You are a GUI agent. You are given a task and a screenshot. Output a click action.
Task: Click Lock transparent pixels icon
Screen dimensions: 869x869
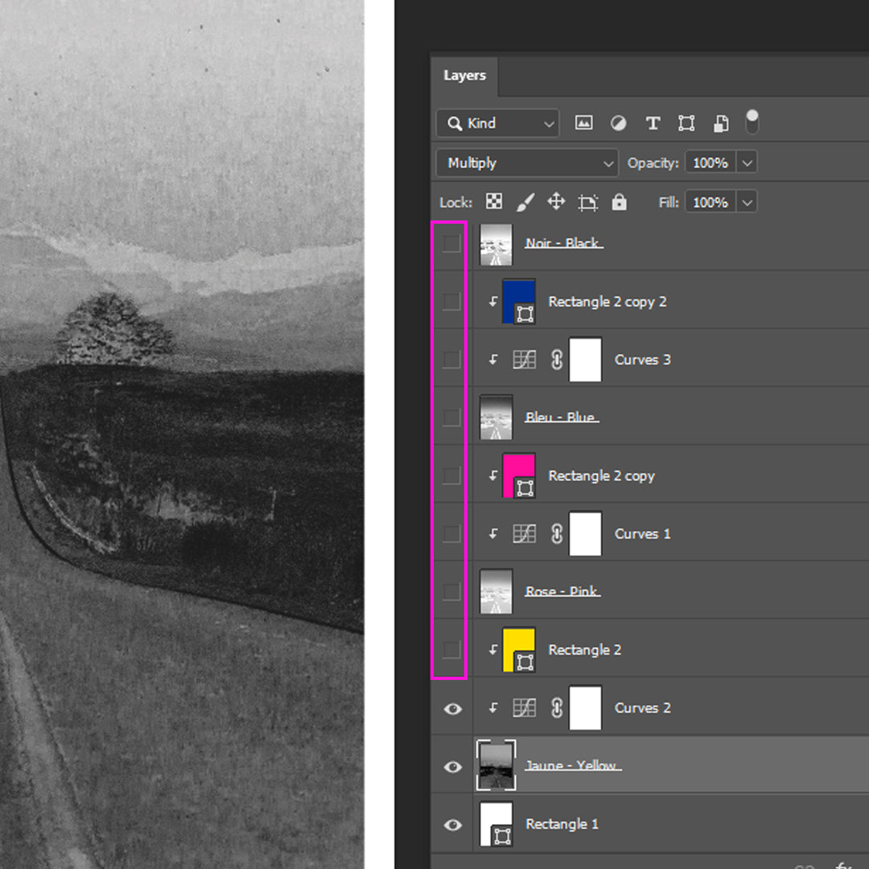click(x=494, y=202)
